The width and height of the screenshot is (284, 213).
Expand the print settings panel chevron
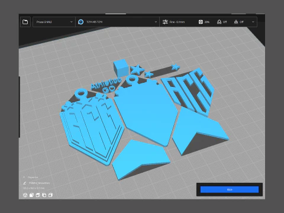253,22
